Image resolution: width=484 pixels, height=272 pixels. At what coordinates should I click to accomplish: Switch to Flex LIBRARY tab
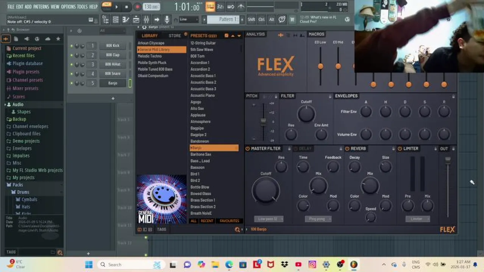pos(150,36)
